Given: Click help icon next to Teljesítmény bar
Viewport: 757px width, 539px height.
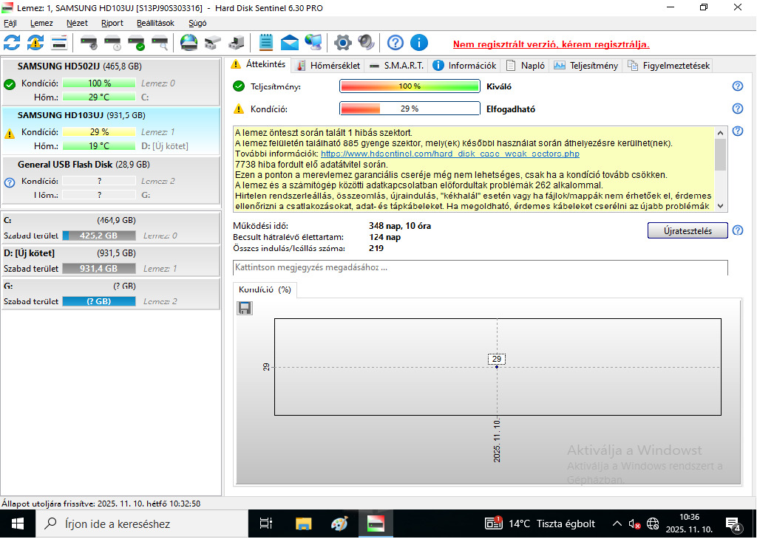Looking at the screenshot, I should click(x=738, y=86).
